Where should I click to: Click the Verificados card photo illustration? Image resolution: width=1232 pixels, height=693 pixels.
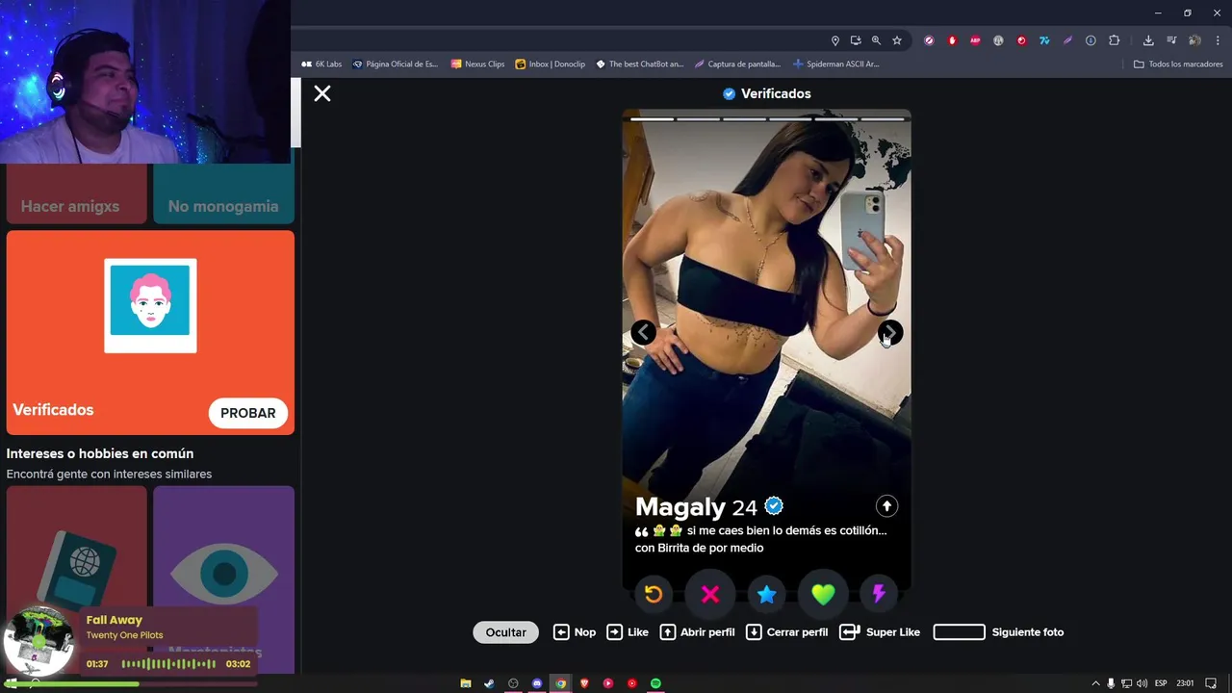150,305
